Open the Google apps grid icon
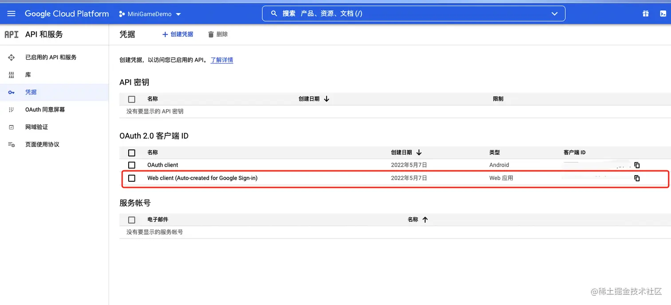This screenshot has width=671, height=305. click(645, 13)
